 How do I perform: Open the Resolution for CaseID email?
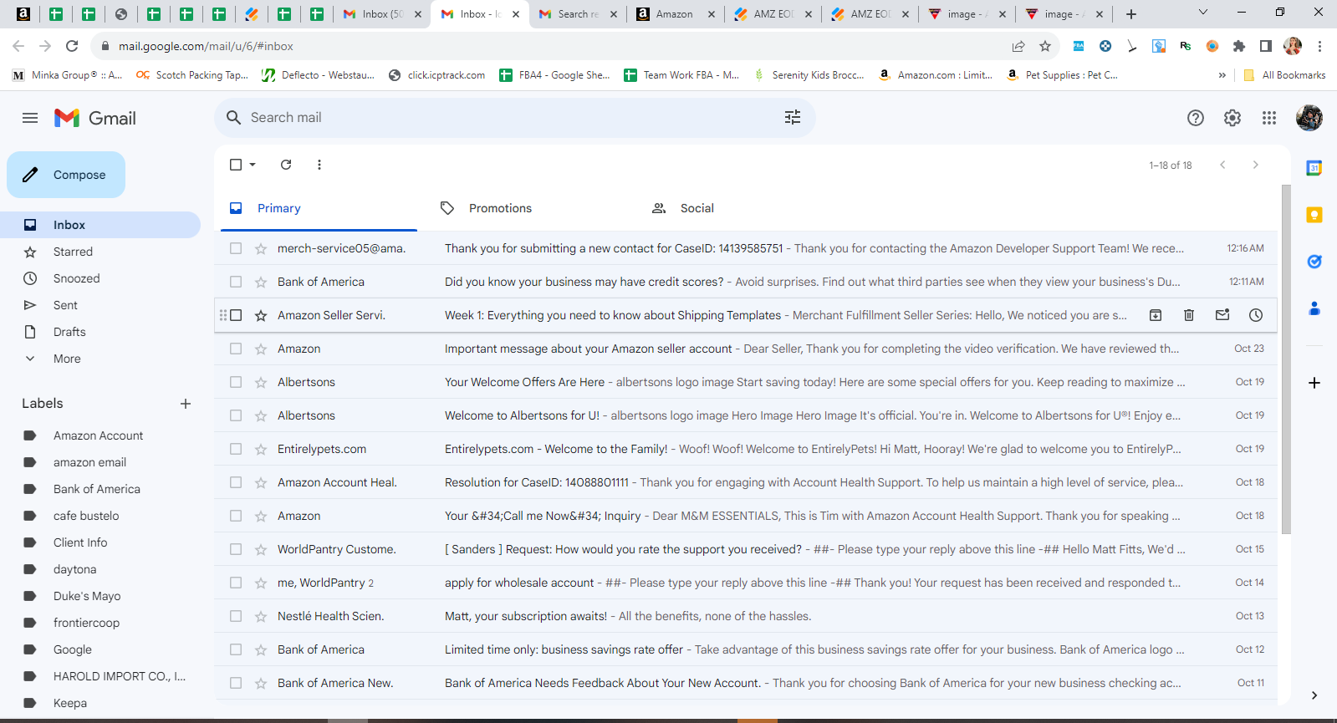[x=746, y=482]
